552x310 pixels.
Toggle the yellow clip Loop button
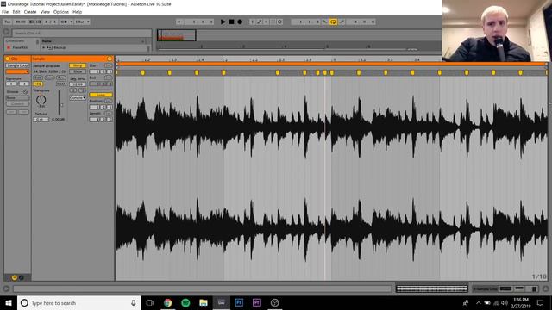[101, 95]
